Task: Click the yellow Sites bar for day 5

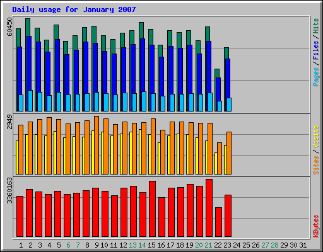Action: click(55, 152)
